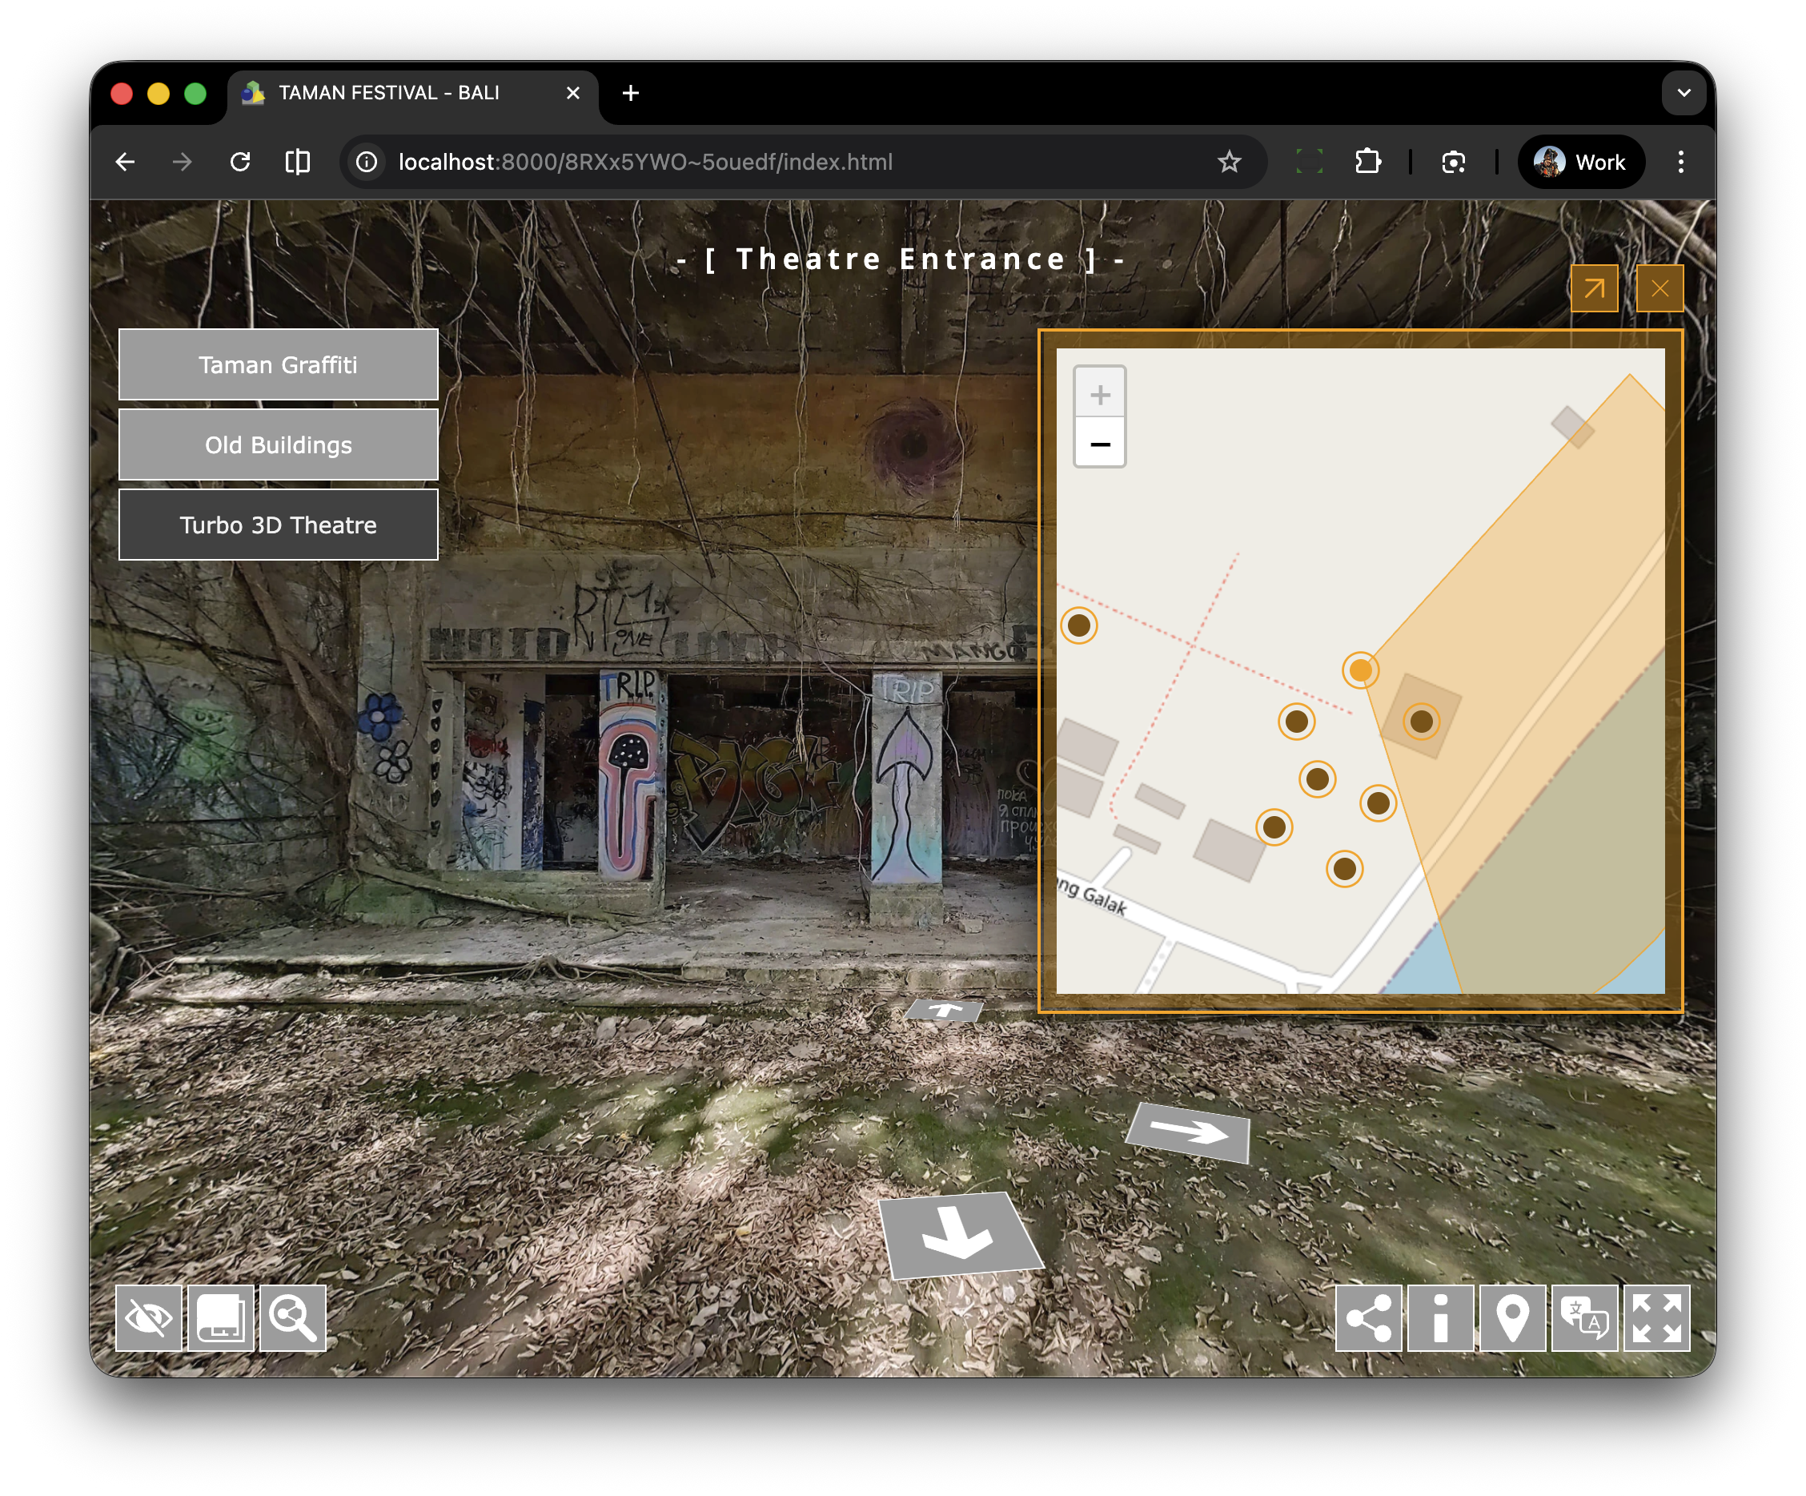Select Turbo 3D Theatre button

[x=278, y=525]
